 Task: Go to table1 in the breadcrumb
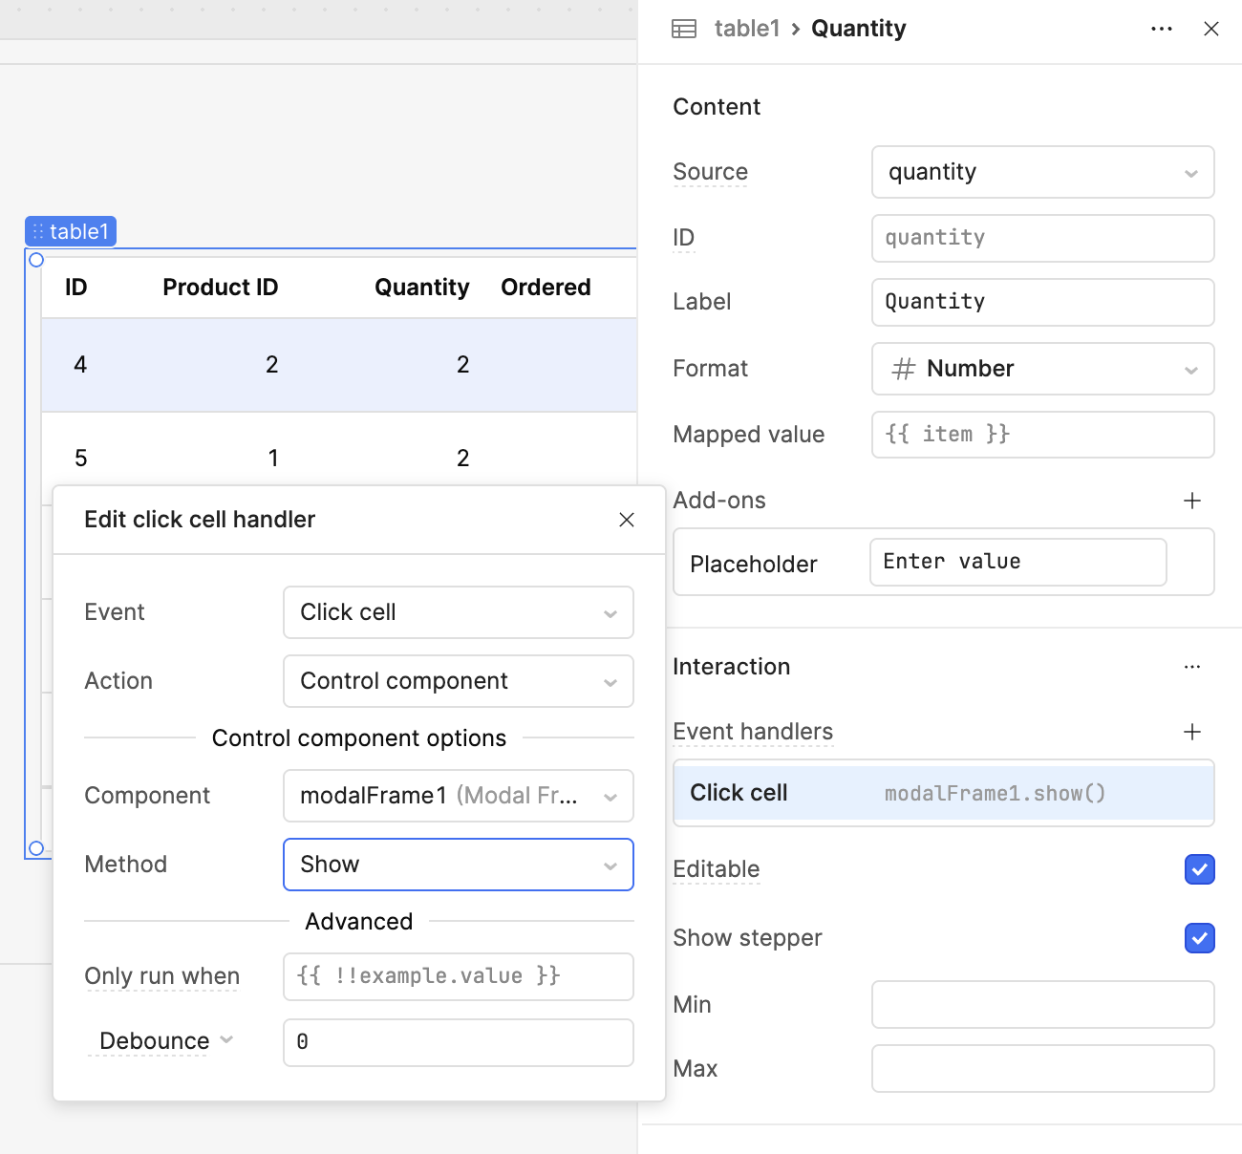tap(746, 29)
